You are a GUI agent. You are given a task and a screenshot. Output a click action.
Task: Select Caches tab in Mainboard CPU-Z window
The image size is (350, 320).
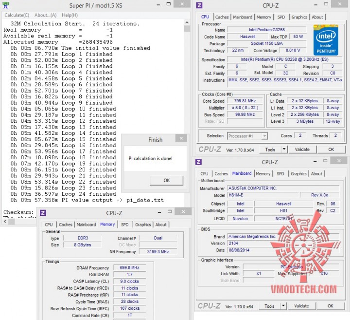tap(221, 174)
